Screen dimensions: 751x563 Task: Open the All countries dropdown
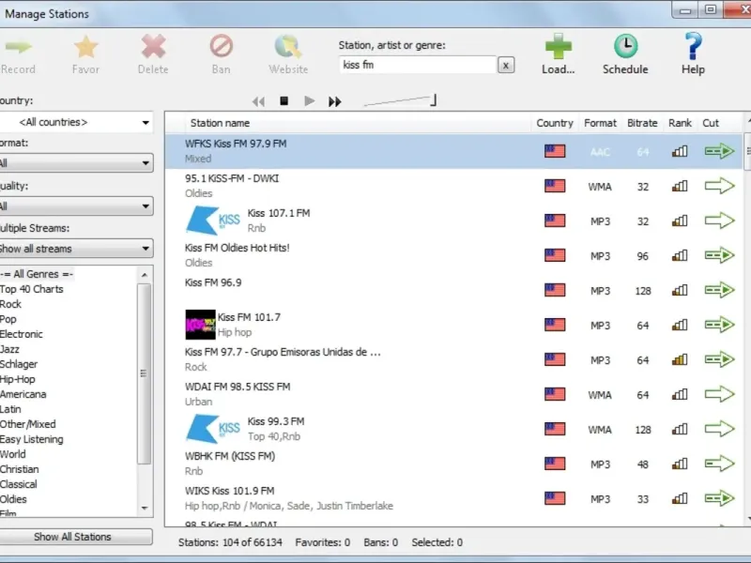(x=77, y=123)
